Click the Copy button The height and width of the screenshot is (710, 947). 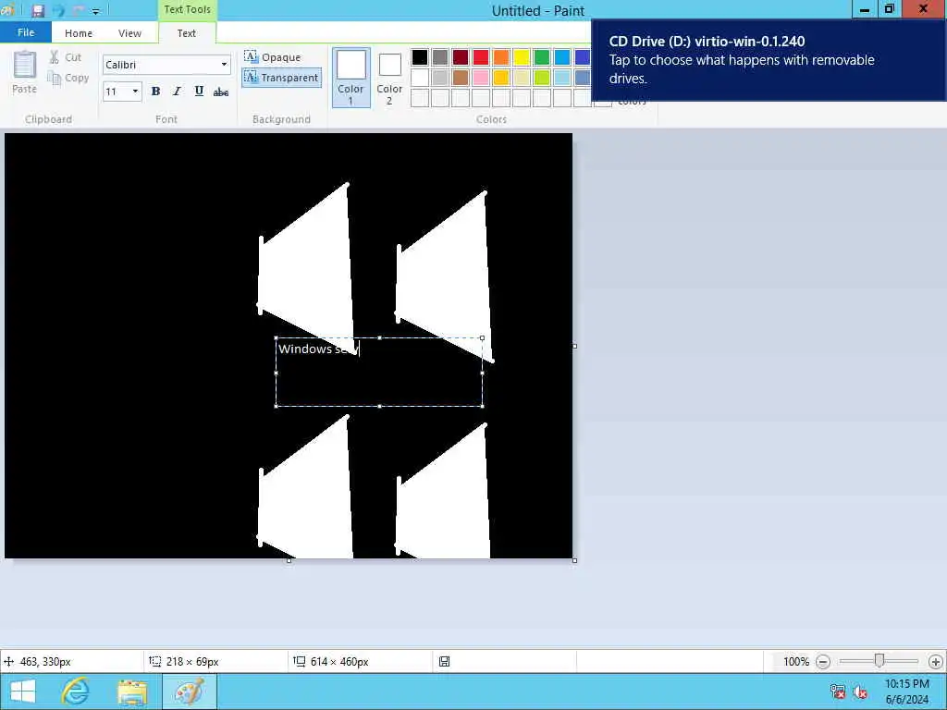point(68,78)
